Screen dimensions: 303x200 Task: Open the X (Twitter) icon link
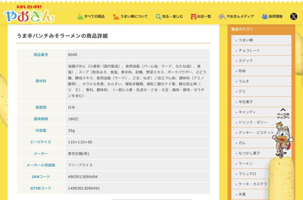(x=293, y=17)
